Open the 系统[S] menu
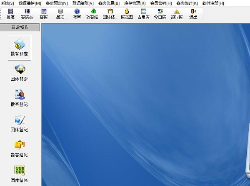Screen dimensions: 250x186 tap(7, 3)
